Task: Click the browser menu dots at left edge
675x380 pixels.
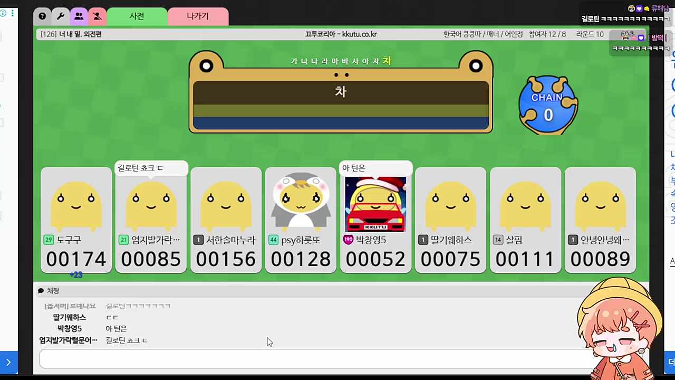Action: tap(13, 13)
